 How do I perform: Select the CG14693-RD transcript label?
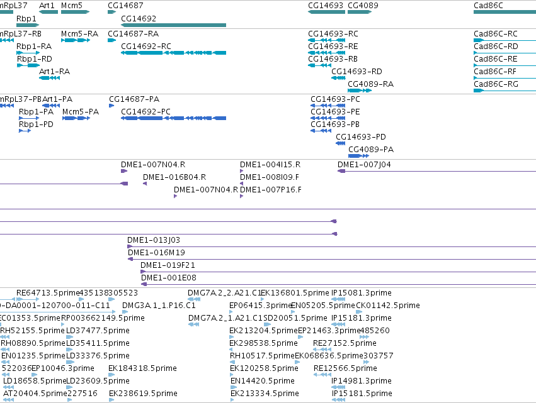(x=357, y=72)
